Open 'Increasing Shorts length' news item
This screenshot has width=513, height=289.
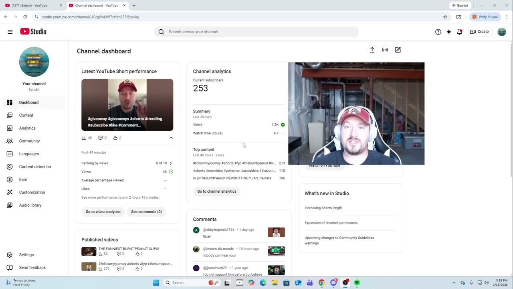click(x=323, y=208)
